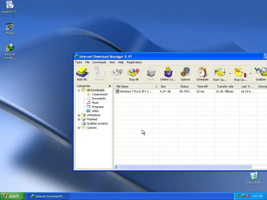Open the Windows Start menu
The width and height of the screenshot is (267, 200).
(13, 196)
